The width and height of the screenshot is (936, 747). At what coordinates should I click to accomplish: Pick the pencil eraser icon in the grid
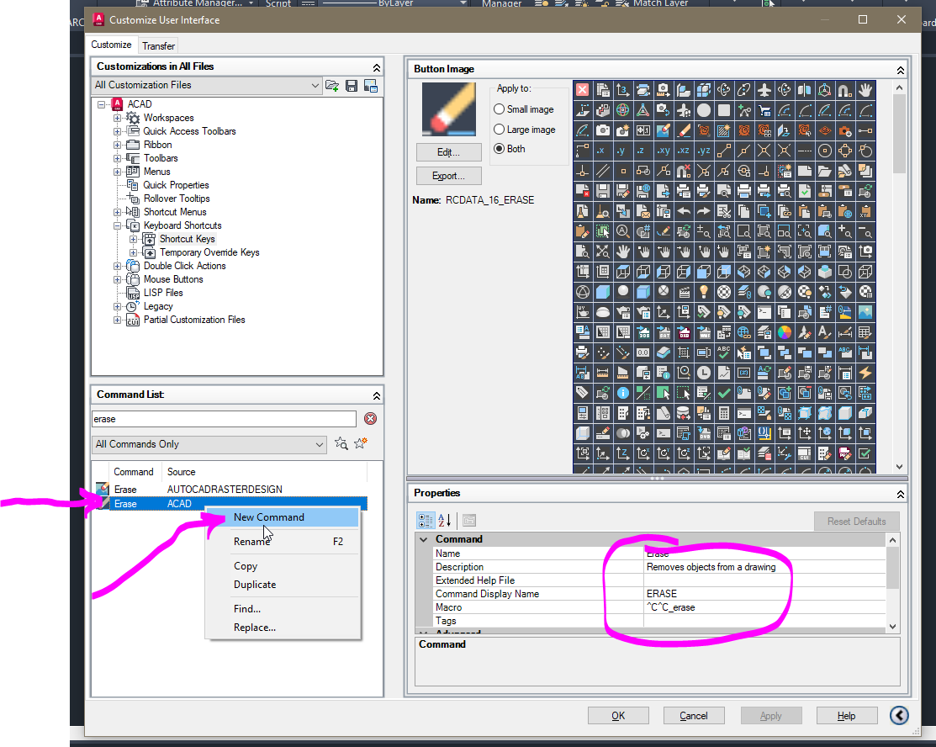[x=684, y=130]
